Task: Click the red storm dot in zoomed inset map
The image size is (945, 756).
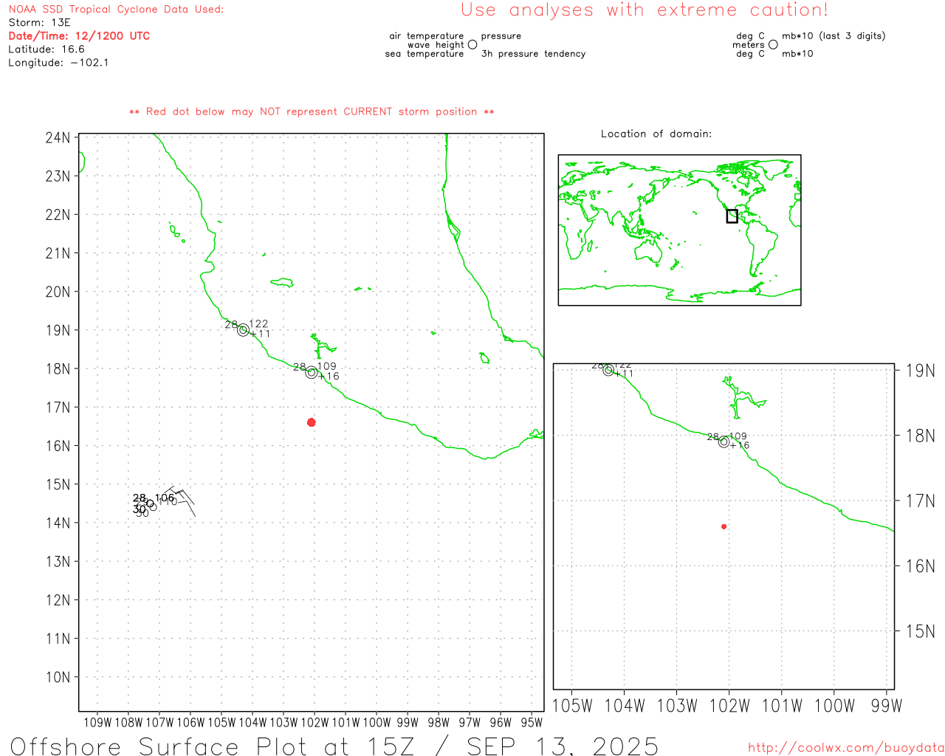Action: click(x=724, y=526)
